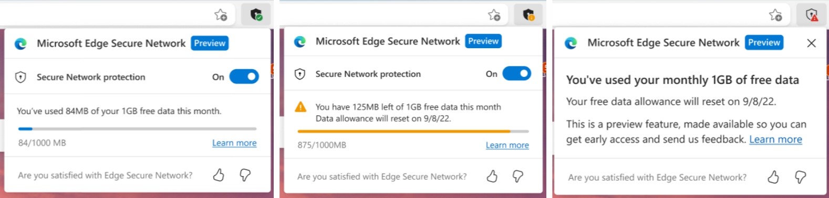Screen dimensions: 829x198
Task: Open Learn more link beside 875/1000MB
Action: pos(507,145)
